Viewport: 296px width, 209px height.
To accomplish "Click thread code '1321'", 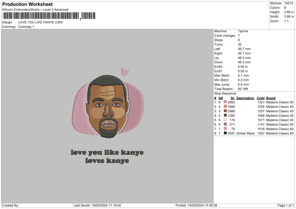I will click(x=261, y=102).
